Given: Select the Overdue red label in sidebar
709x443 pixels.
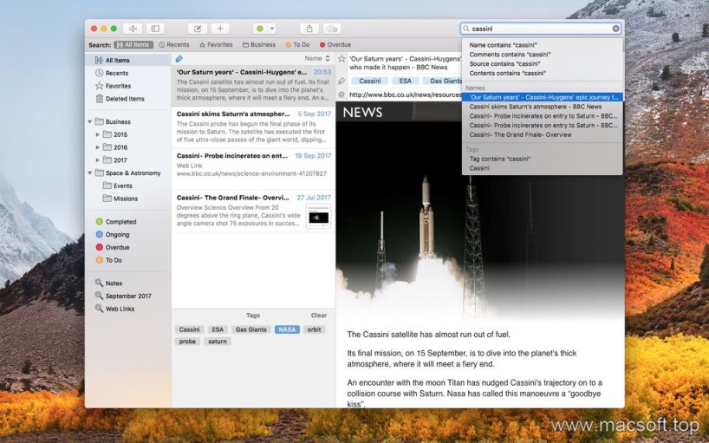Looking at the screenshot, I should [x=117, y=247].
